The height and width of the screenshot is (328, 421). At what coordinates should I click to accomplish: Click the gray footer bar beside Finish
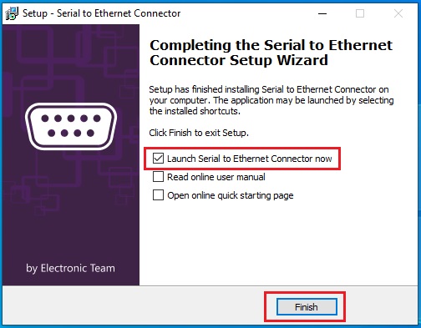click(x=134, y=306)
